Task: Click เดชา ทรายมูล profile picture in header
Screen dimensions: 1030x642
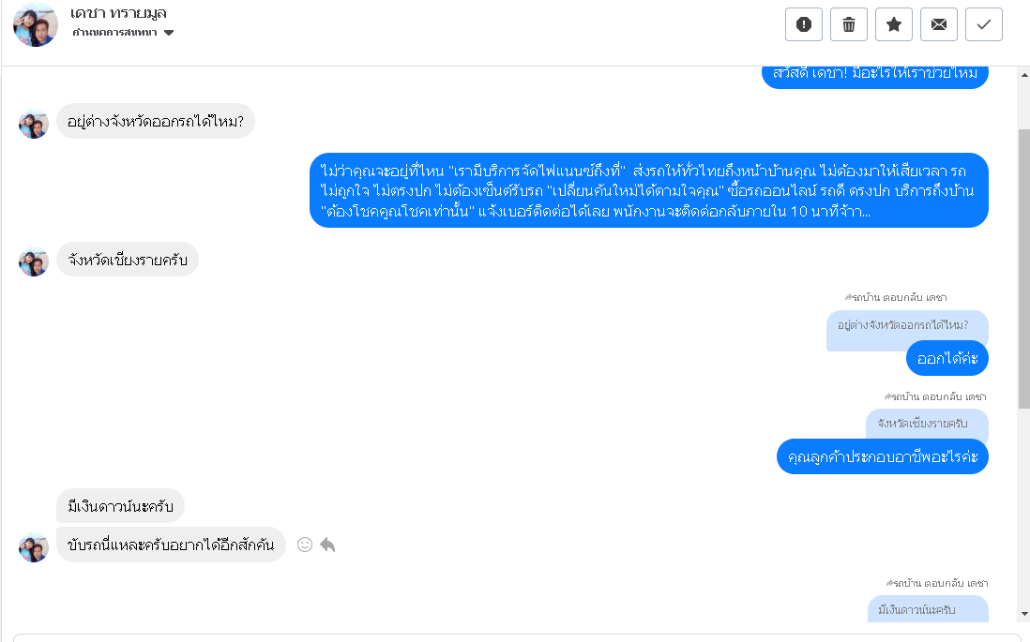Action: tap(36, 25)
